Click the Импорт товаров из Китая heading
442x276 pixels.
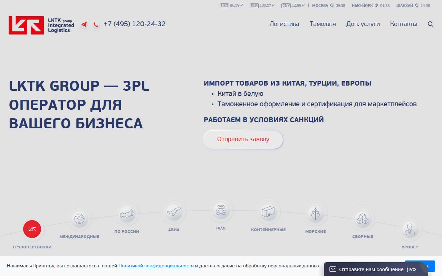(x=288, y=83)
